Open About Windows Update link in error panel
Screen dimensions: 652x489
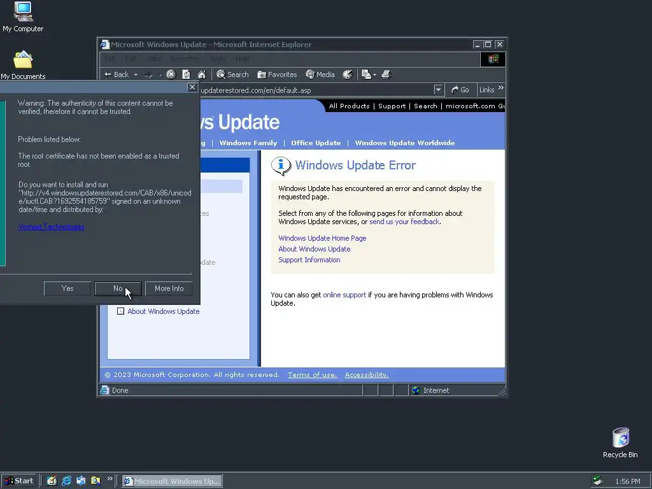(315, 249)
